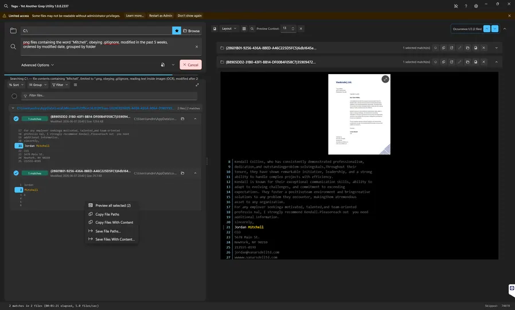Click the grid icon next to Layout
Screen dimensions: 515x310
[x=244, y=29]
